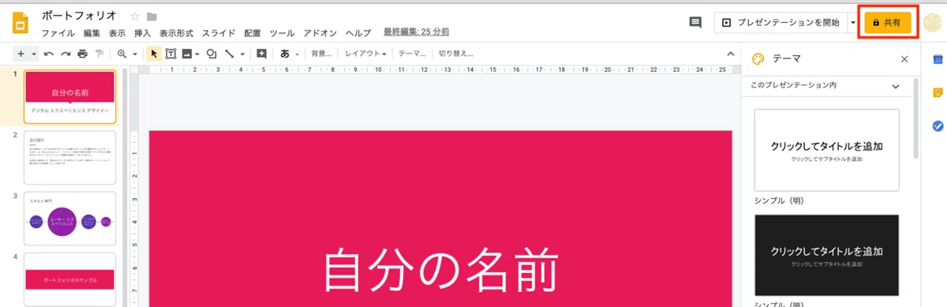Image resolution: width=947 pixels, height=307 pixels.
Task: Select slide 1 thumbnail 自分の名前
Action: pos(69,97)
